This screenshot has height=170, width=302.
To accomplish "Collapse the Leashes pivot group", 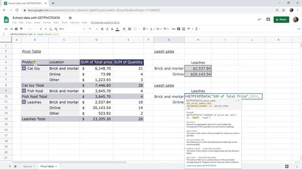I will [x=24, y=102].
